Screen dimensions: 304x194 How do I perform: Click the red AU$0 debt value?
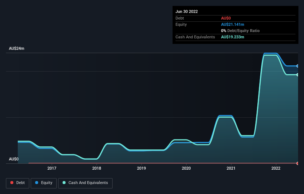pyautogui.click(x=226, y=18)
